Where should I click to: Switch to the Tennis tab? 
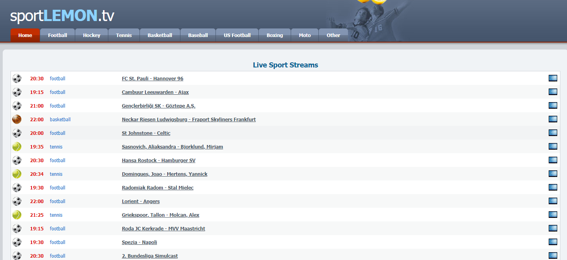tap(124, 35)
